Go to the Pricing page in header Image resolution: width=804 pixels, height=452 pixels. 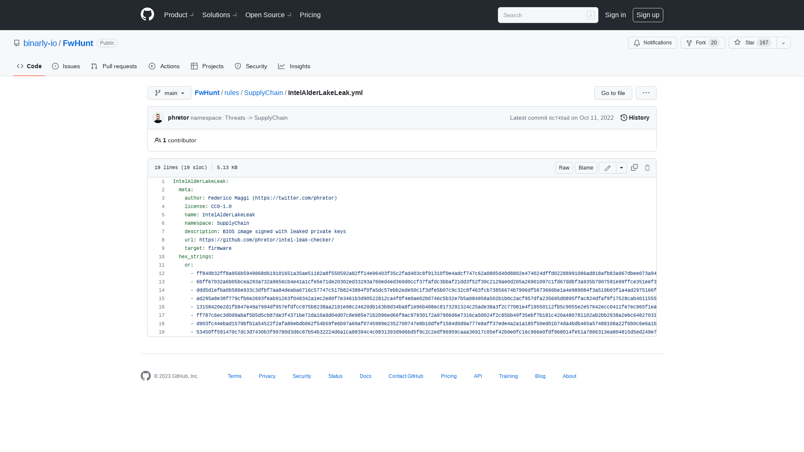point(310,15)
